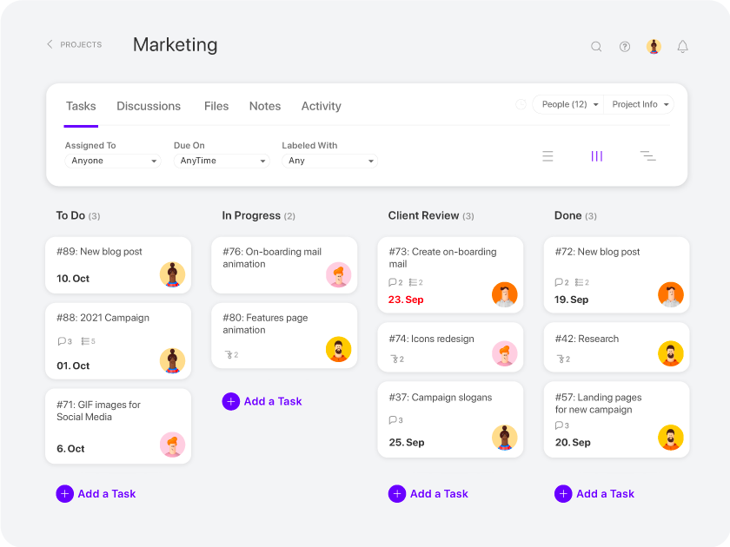Image resolution: width=730 pixels, height=547 pixels.
Task: Click the assignee avatar on #89: New blog post
Action: [173, 274]
